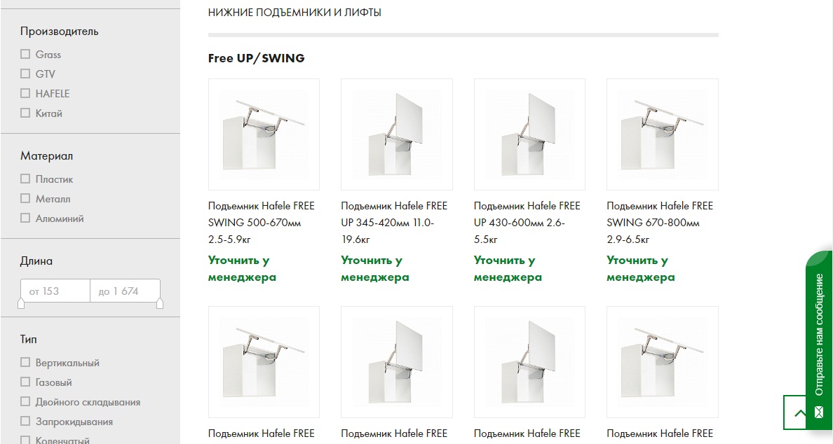Grab the left length slider handle
Viewport: 833px width, 444px height.
point(21,303)
